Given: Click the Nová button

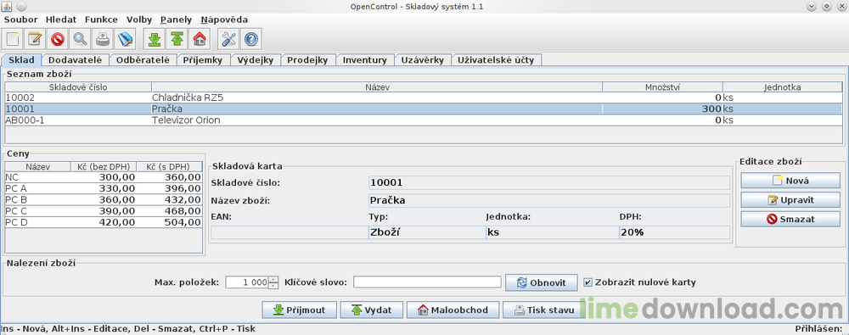Looking at the screenshot, I should (x=790, y=180).
